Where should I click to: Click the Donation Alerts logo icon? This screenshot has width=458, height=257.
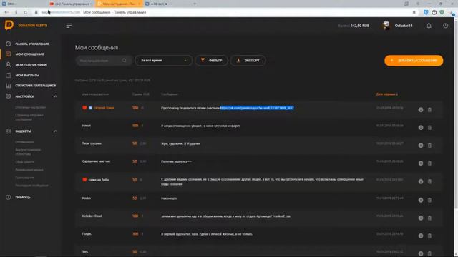tap(9, 25)
